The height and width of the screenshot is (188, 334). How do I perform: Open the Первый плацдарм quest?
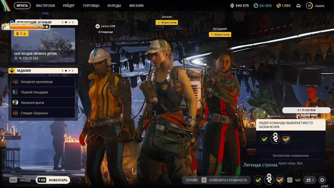pyautogui.click(x=43, y=92)
